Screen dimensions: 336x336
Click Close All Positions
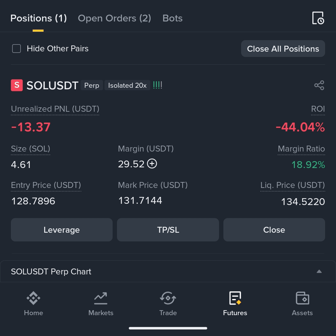tap(283, 49)
